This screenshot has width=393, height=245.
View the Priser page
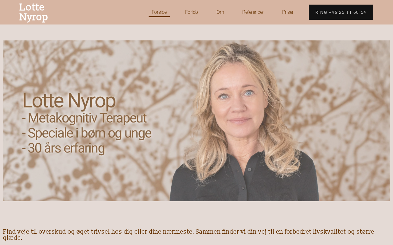288,12
